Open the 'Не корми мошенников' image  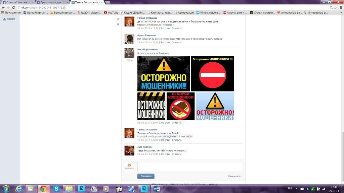pos(180,106)
